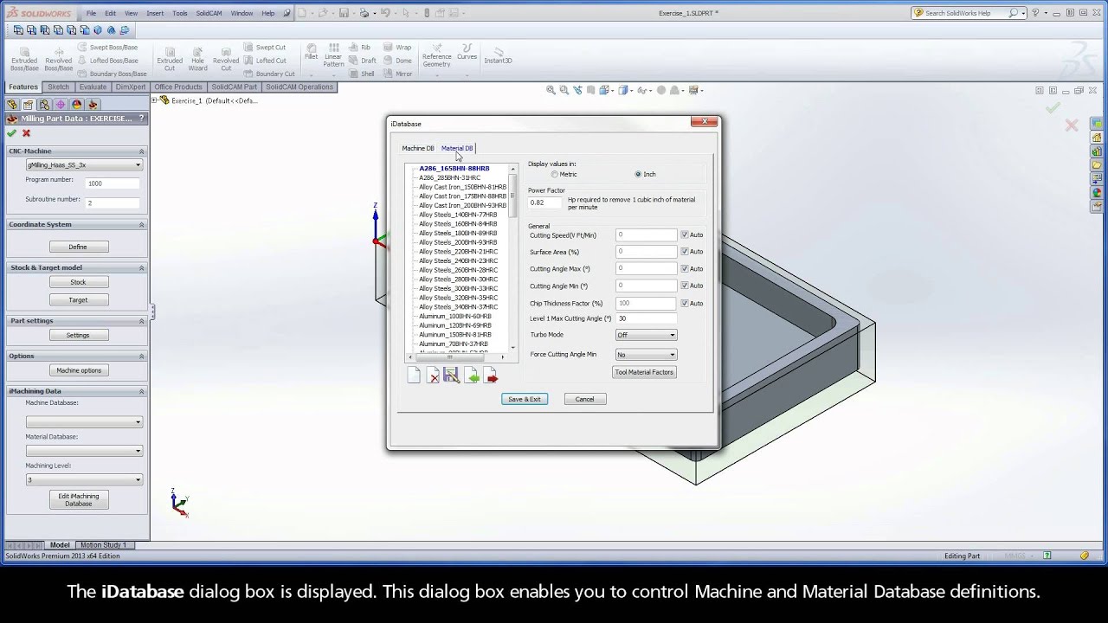The width and height of the screenshot is (1108, 623).
Task: Click the Save-edit material database icon
Action: point(451,375)
